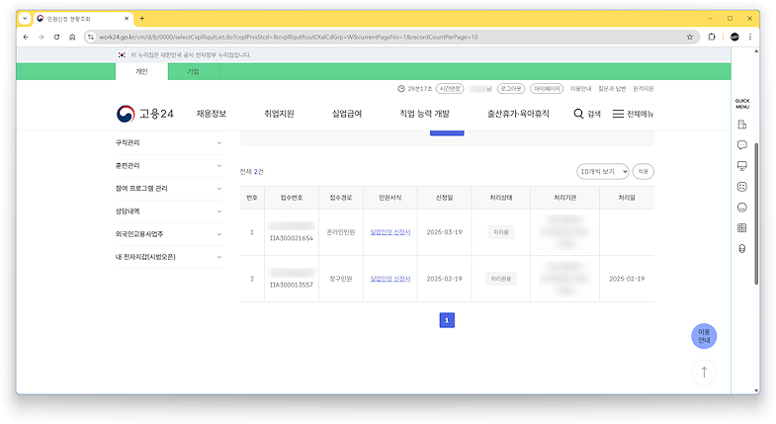776x424 pixels.
Task: Open 실업인정 신청서 link in row 2
Action: coord(390,279)
